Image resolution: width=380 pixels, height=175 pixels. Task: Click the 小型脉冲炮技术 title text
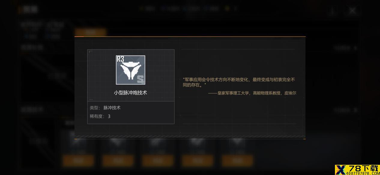pos(131,93)
